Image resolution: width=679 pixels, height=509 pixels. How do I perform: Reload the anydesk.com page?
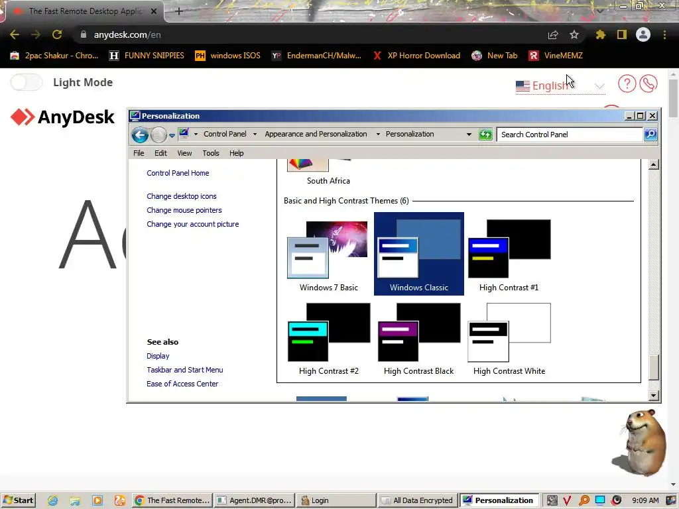coord(57,34)
